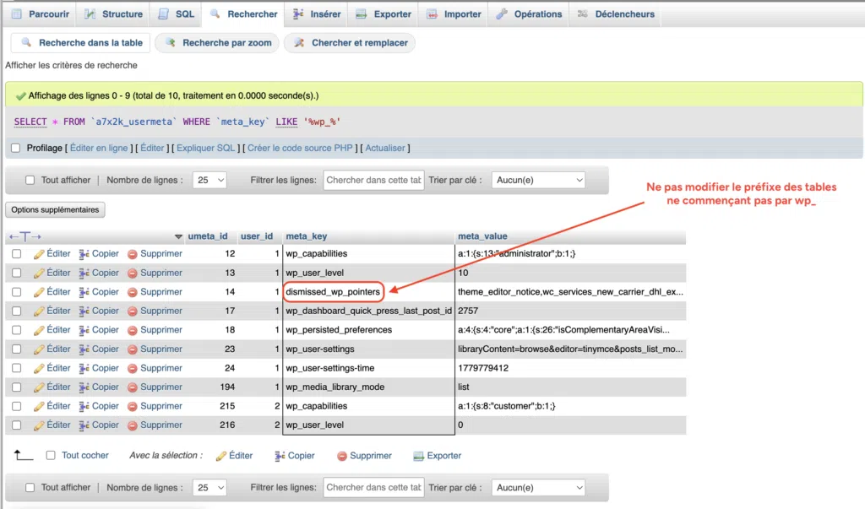Click the Actualiser link

(385, 148)
